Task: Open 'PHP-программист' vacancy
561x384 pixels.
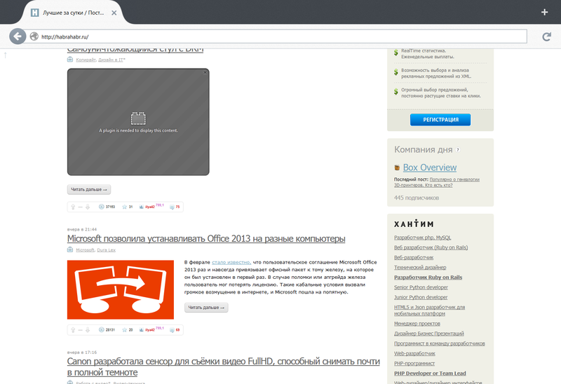Action: (x=414, y=364)
